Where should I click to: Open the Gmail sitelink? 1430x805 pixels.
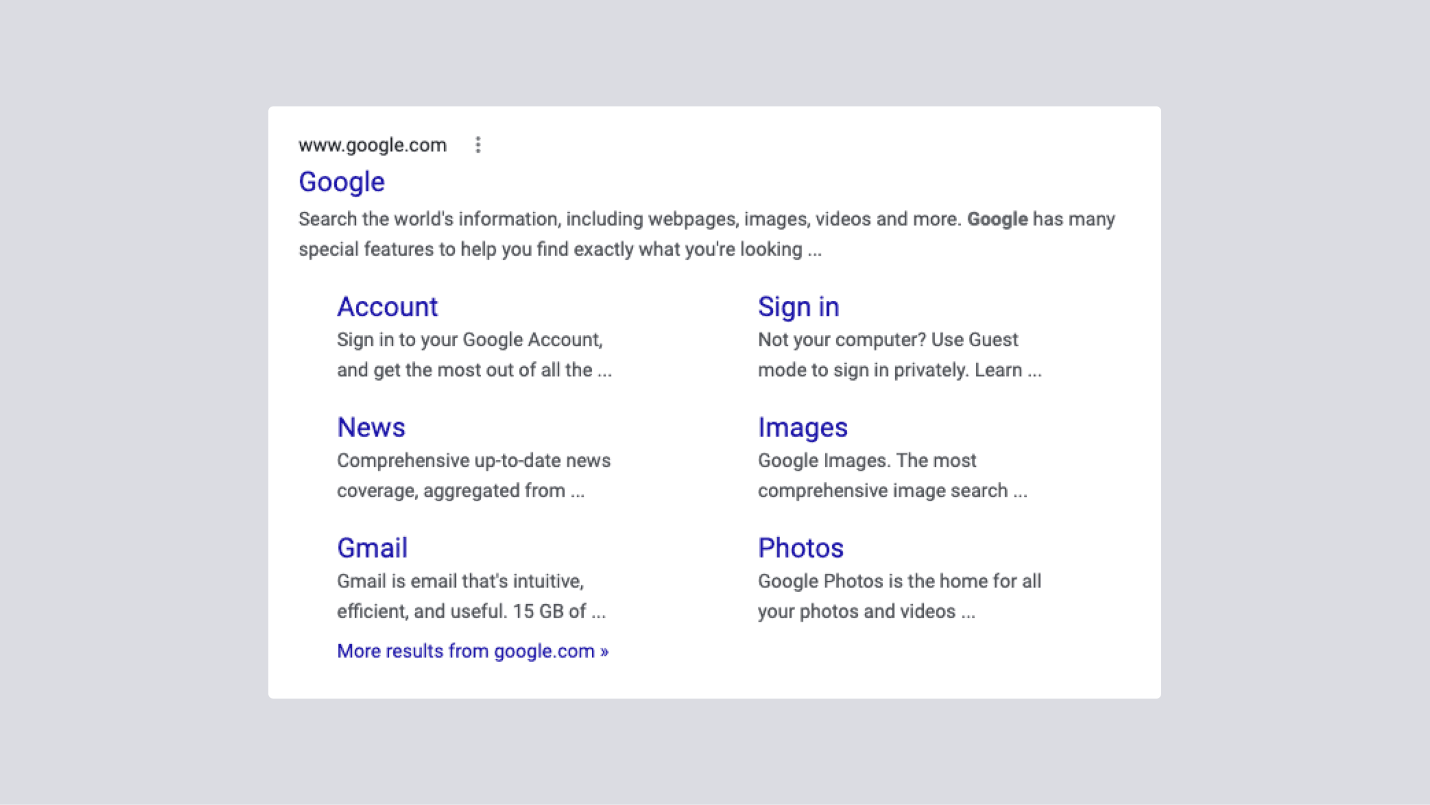[x=372, y=548]
